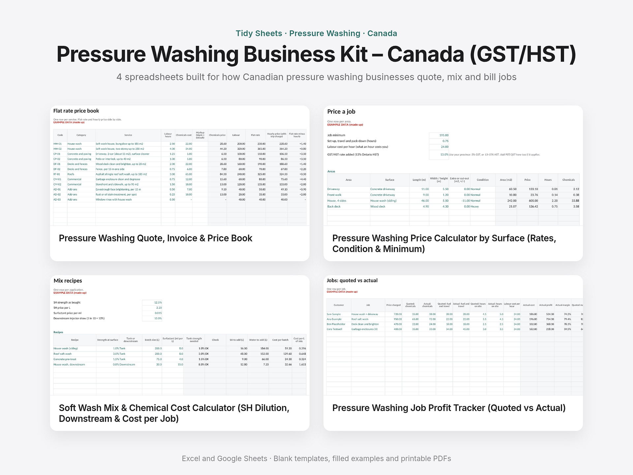Open the Price a job spreadsheet thumbnail
The width and height of the screenshot is (633, 475).
[x=453, y=166]
